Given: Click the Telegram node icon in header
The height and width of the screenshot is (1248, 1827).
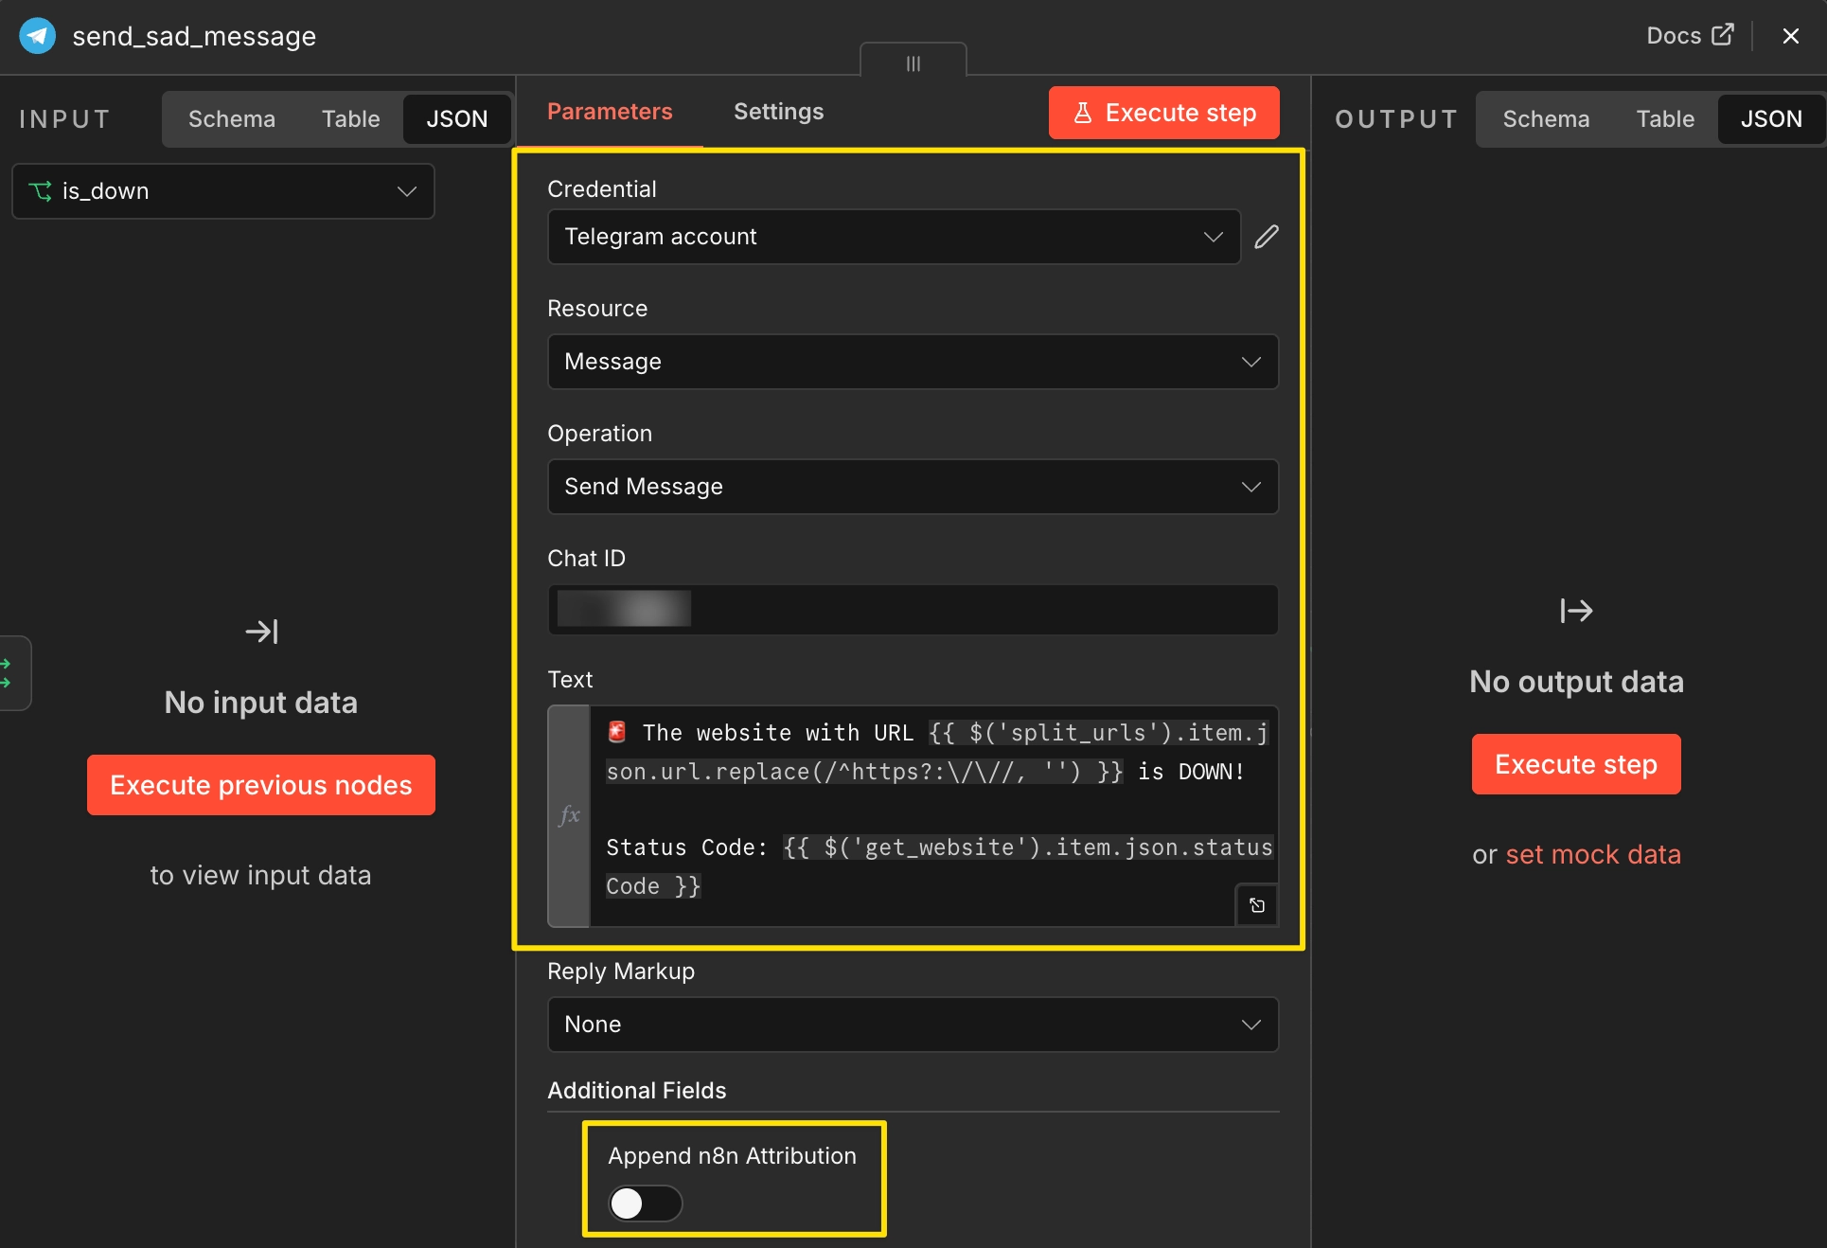Looking at the screenshot, I should coord(37,36).
